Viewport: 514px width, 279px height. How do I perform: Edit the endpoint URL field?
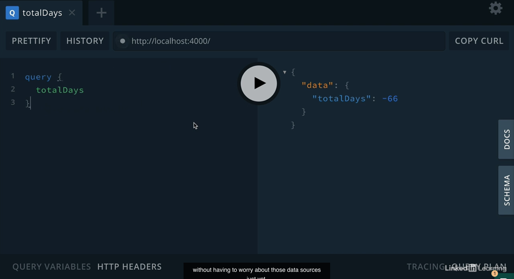point(279,41)
